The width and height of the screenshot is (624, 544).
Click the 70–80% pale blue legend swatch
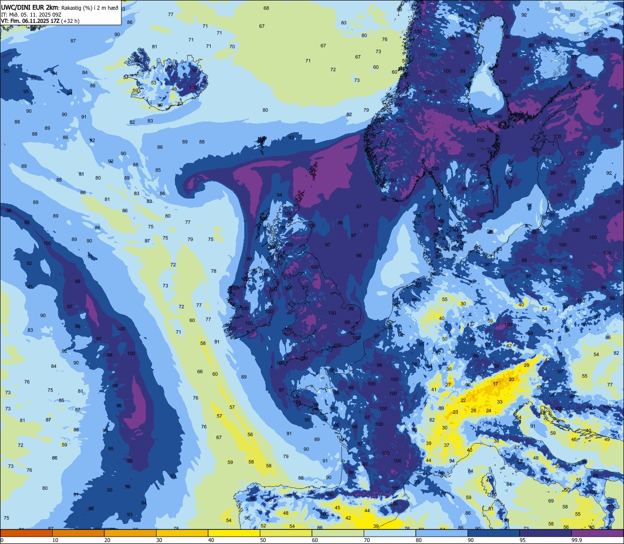click(x=390, y=533)
